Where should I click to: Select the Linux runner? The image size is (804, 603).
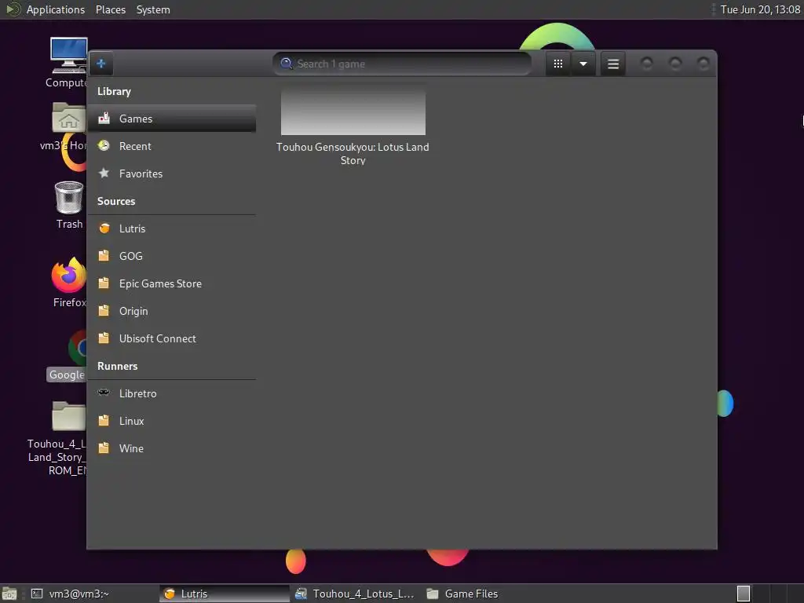click(x=172, y=421)
